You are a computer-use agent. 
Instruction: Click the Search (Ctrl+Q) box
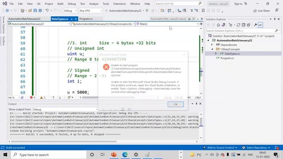coord(179,4)
